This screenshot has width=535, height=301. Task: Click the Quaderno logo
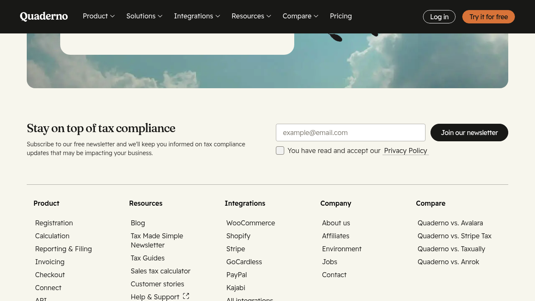43,16
